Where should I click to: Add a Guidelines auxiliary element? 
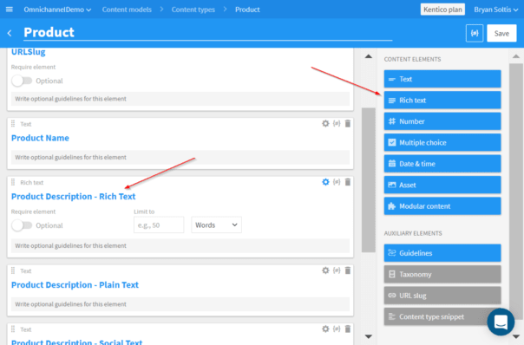pos(442,253)
